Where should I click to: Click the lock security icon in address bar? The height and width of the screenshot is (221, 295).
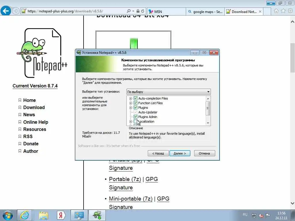pos(138,11)
